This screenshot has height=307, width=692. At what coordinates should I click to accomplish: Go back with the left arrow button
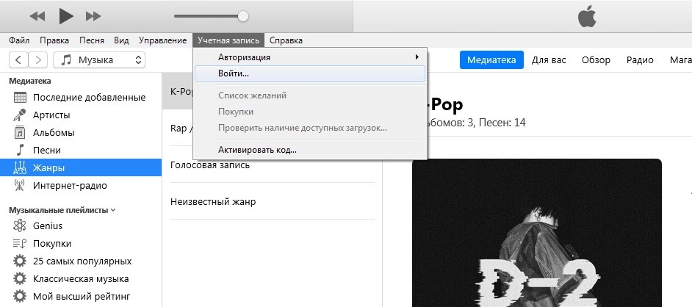(x=18, y=59)
